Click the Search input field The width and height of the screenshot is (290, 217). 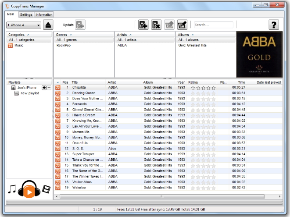213,25
